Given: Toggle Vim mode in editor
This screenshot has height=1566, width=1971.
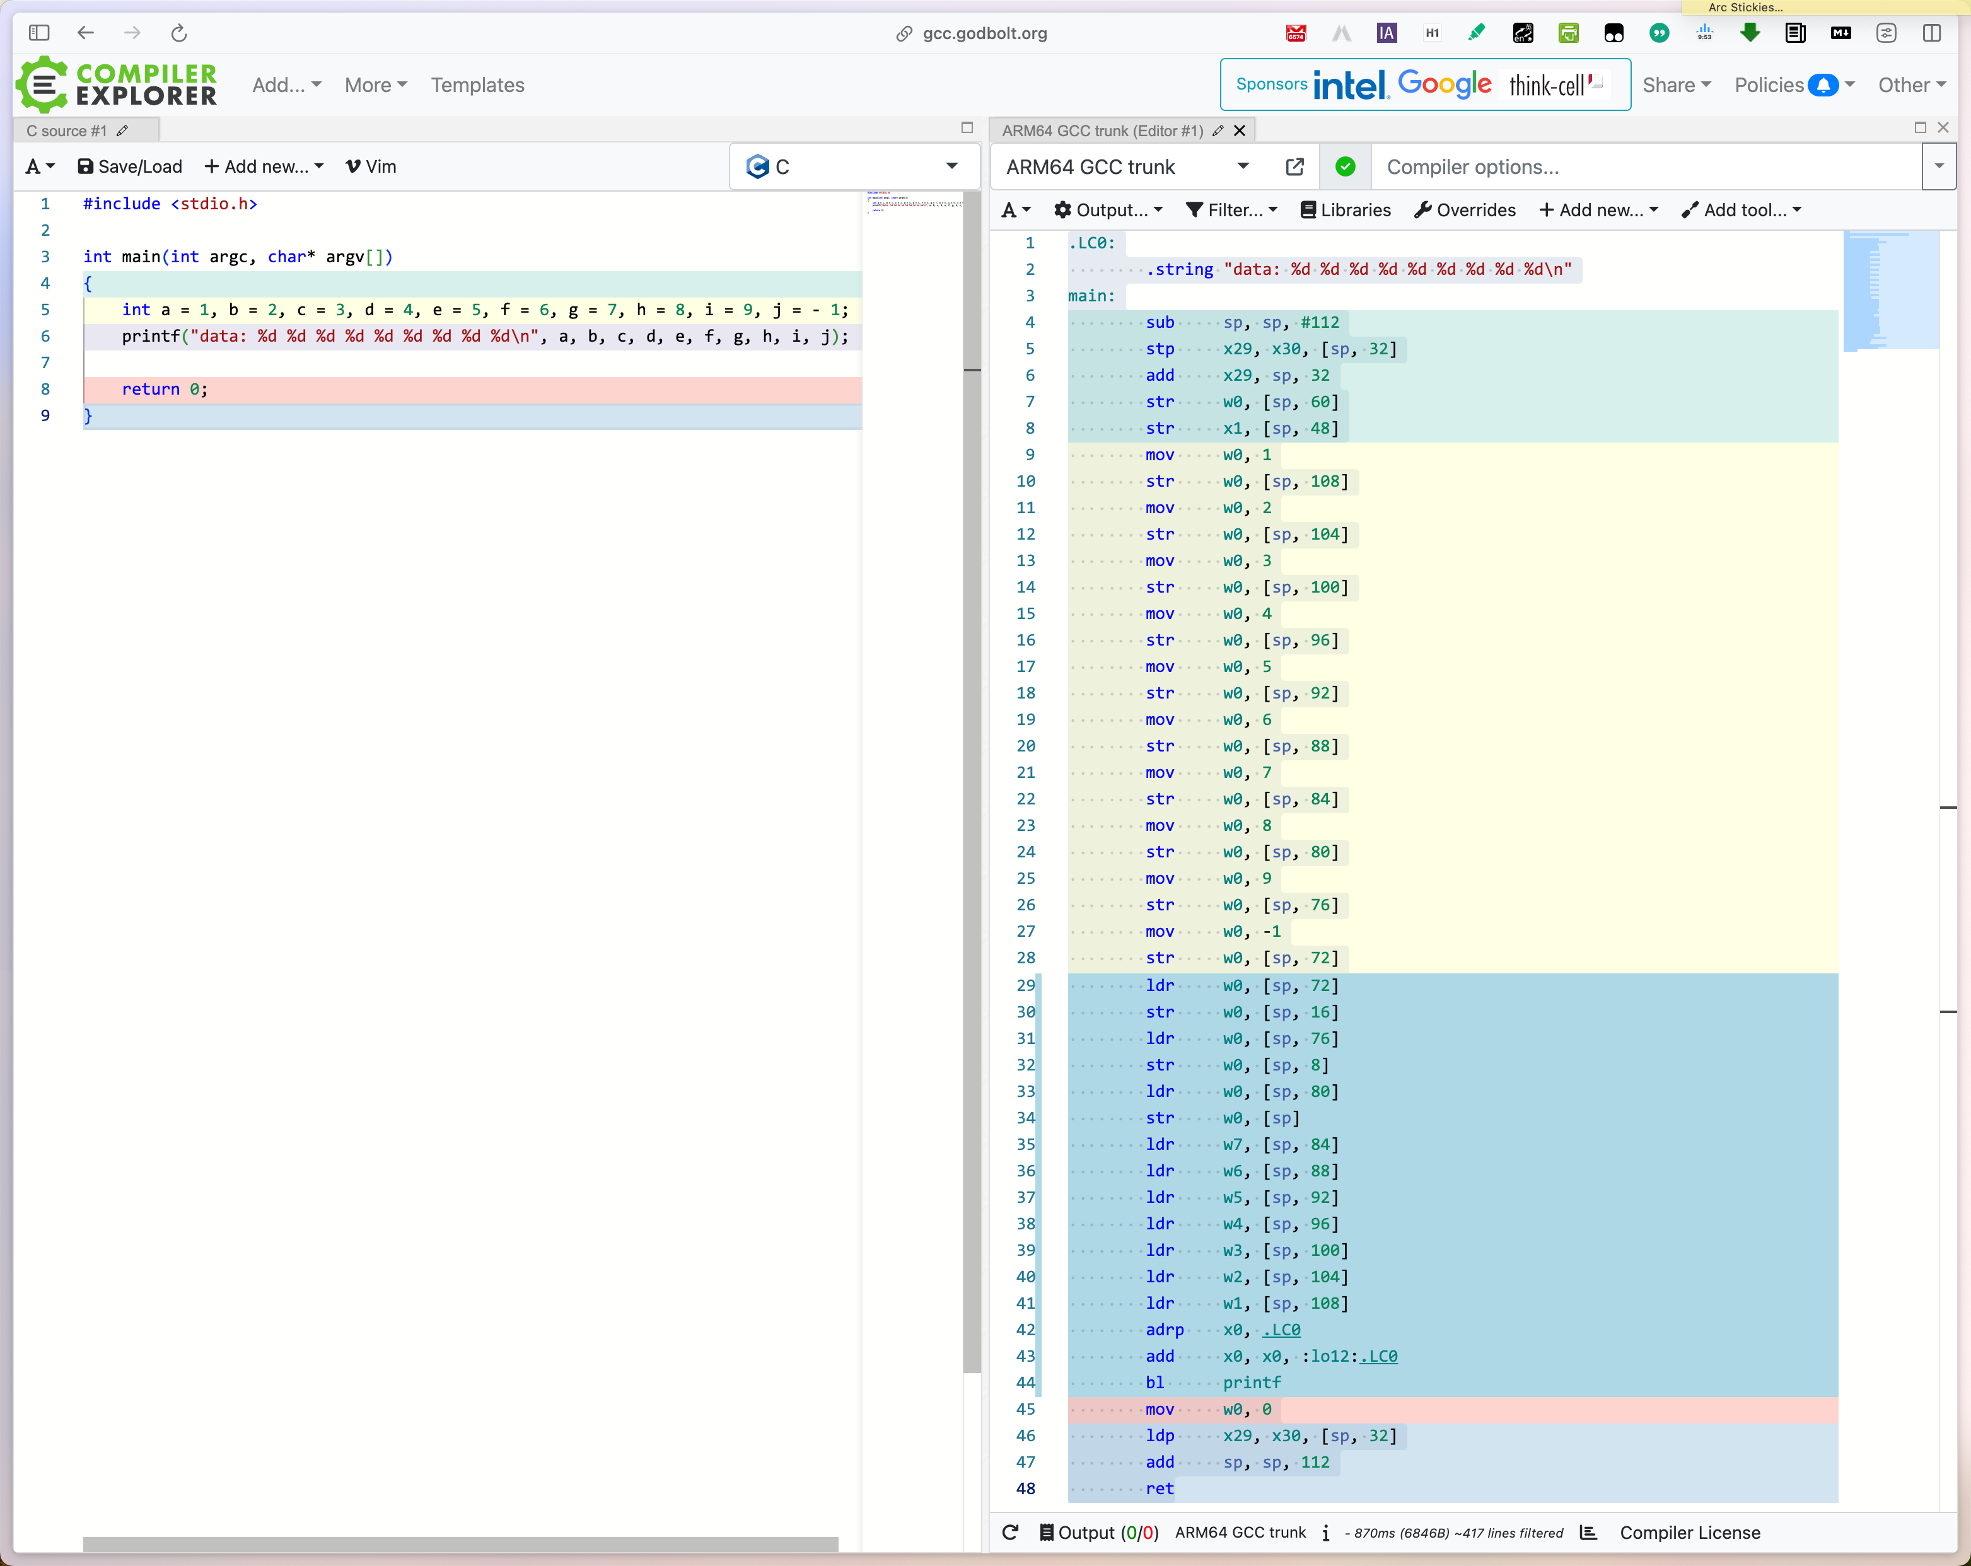Looking at the screenshot, I should click(370, 166).
